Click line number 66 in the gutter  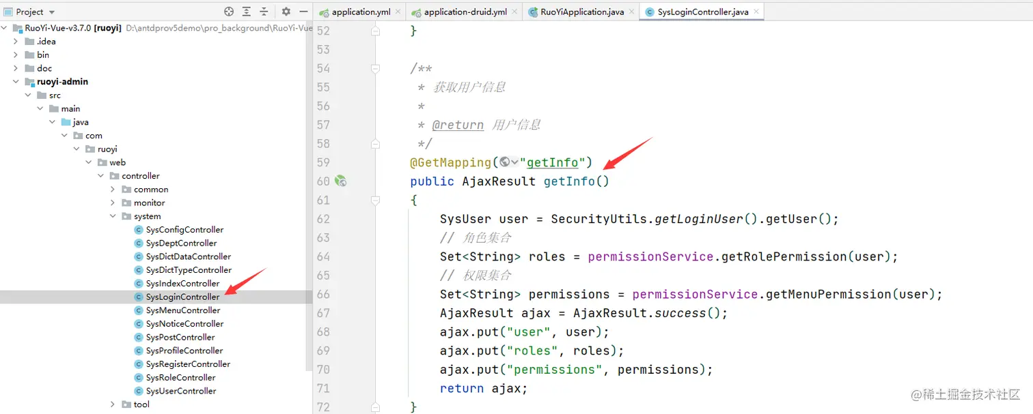click(323, 294)
